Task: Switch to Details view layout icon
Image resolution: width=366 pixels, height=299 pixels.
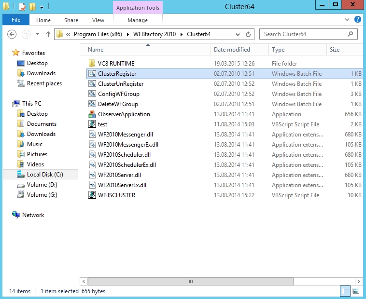Action: point(345,291)
